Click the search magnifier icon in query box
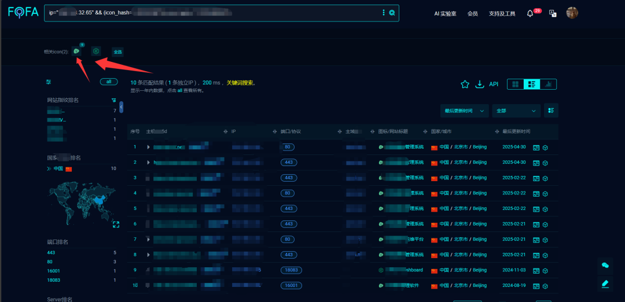The image size is (625, 302). [392, 13]
